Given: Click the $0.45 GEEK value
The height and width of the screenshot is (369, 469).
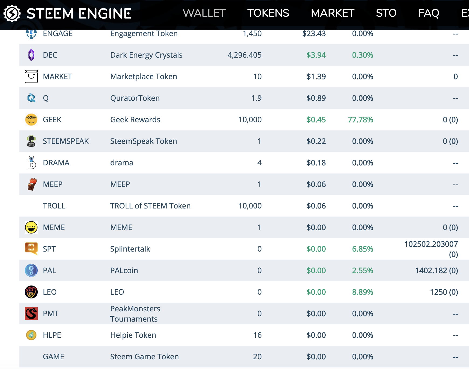Looking at the screenshot, I should (316, 120).
